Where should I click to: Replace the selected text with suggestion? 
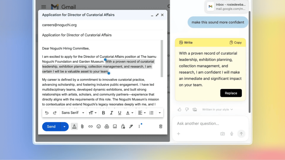point(231,93)
